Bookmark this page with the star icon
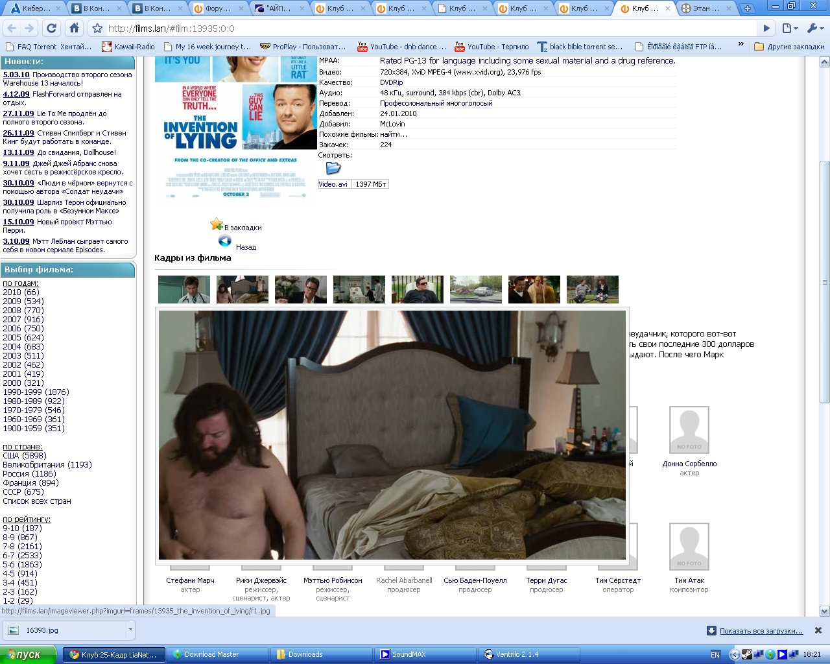Image resolution: width=830 pixels, height=664 pixels. pyautogui.click(x=97, y=29)
